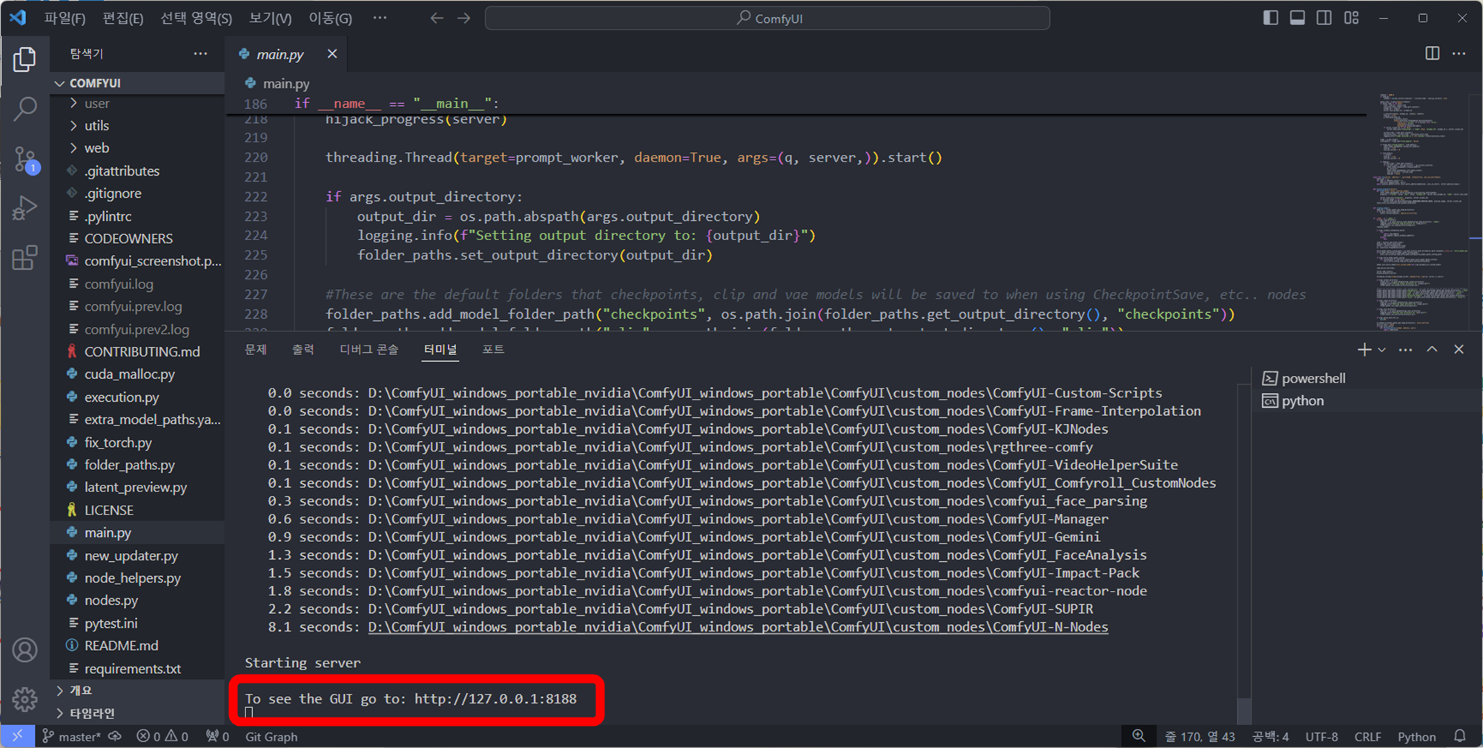
Task: Open terminal launch profile dropdown arrow
Action: pos(1381,349)
